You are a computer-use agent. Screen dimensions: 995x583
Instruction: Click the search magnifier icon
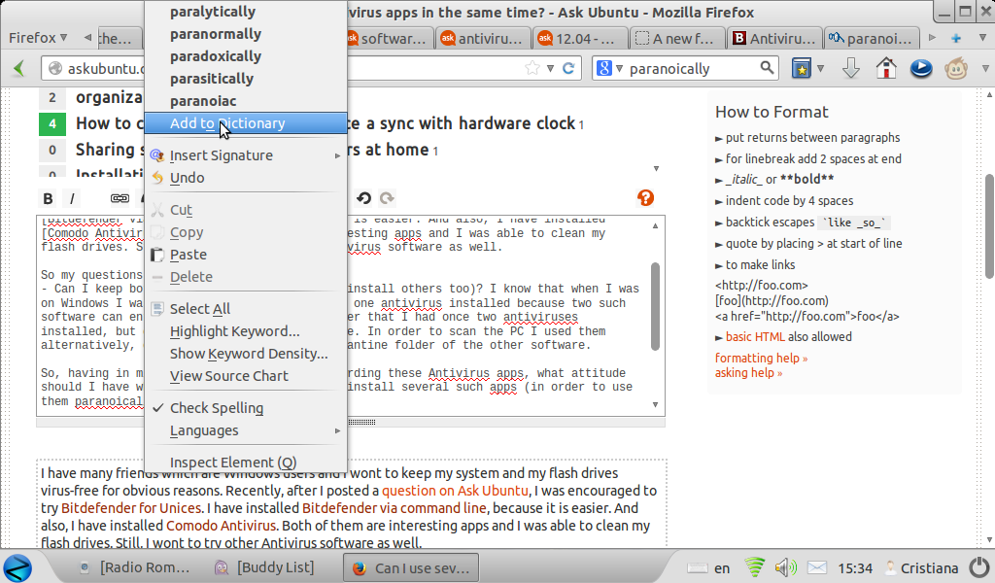[767, 68]
